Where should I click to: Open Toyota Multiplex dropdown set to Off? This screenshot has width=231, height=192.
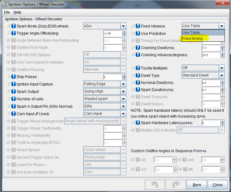[203, 68]
